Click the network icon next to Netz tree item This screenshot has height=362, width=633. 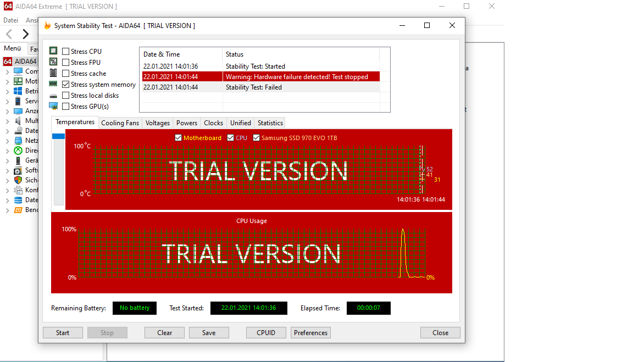[18, 141]
